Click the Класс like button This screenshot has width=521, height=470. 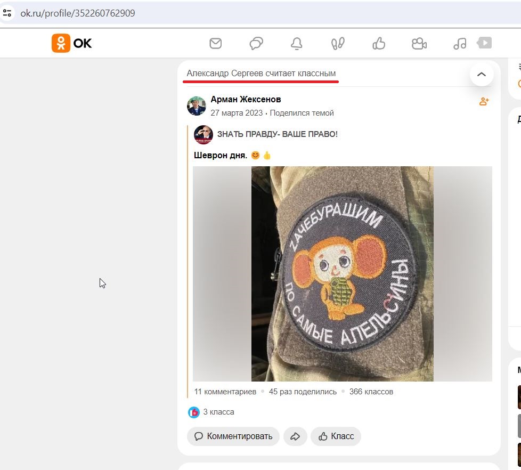point(336,436)
